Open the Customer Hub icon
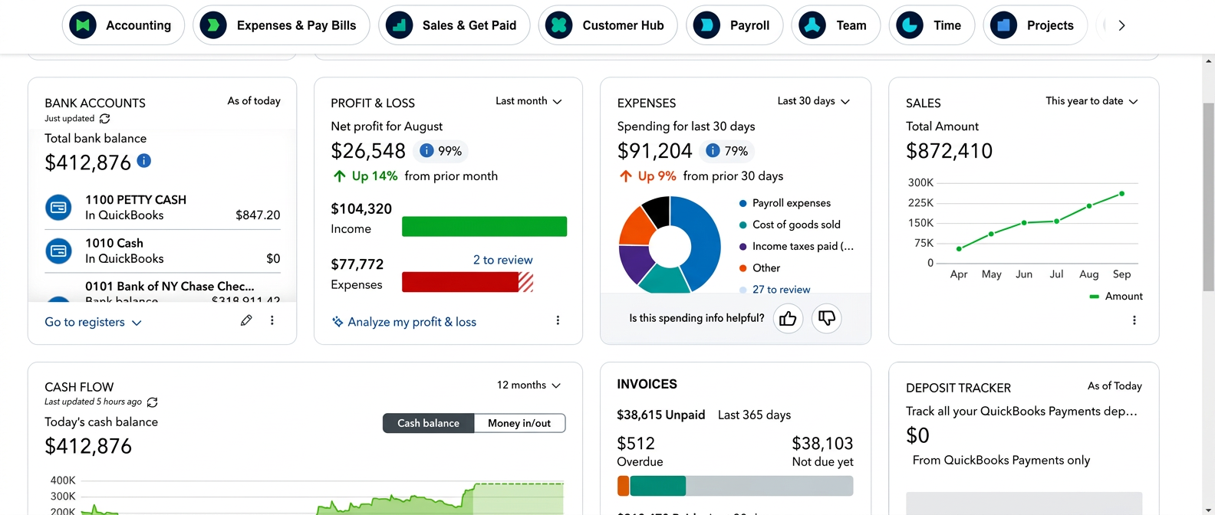The width and height of the screenshot is (1215, 515). pos(559,25)
